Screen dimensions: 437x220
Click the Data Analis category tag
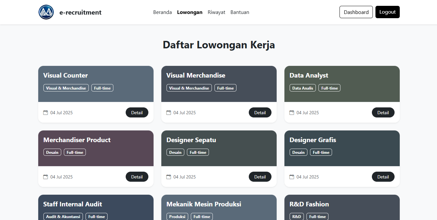tap(303, 88)
